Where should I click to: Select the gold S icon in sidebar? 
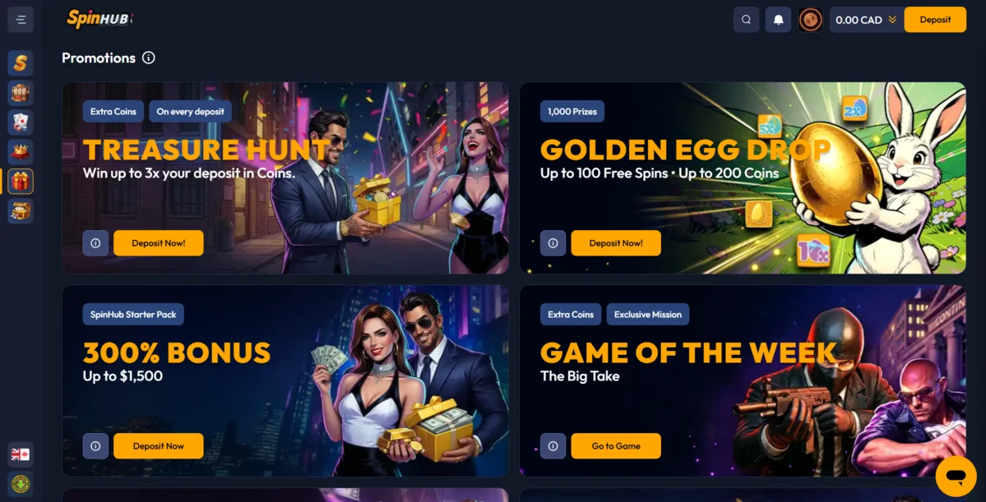click(21, 62)
